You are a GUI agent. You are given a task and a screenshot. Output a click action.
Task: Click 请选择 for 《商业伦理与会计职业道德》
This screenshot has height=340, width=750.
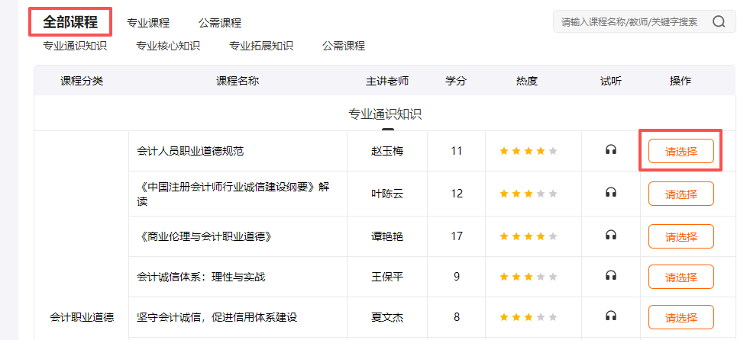(x=680, y=236)
